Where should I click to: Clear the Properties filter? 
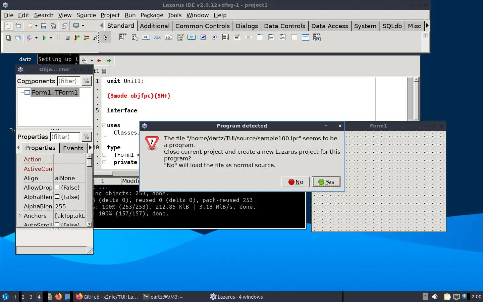(x=87, y=137)
